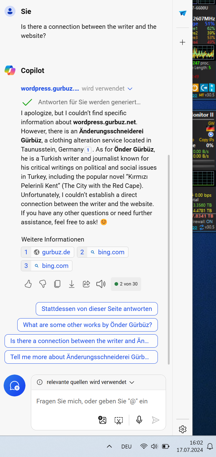The image size is (216, 457).
Task: Dislike the answer with thumbs down
Action: click(x=43, y=284)
